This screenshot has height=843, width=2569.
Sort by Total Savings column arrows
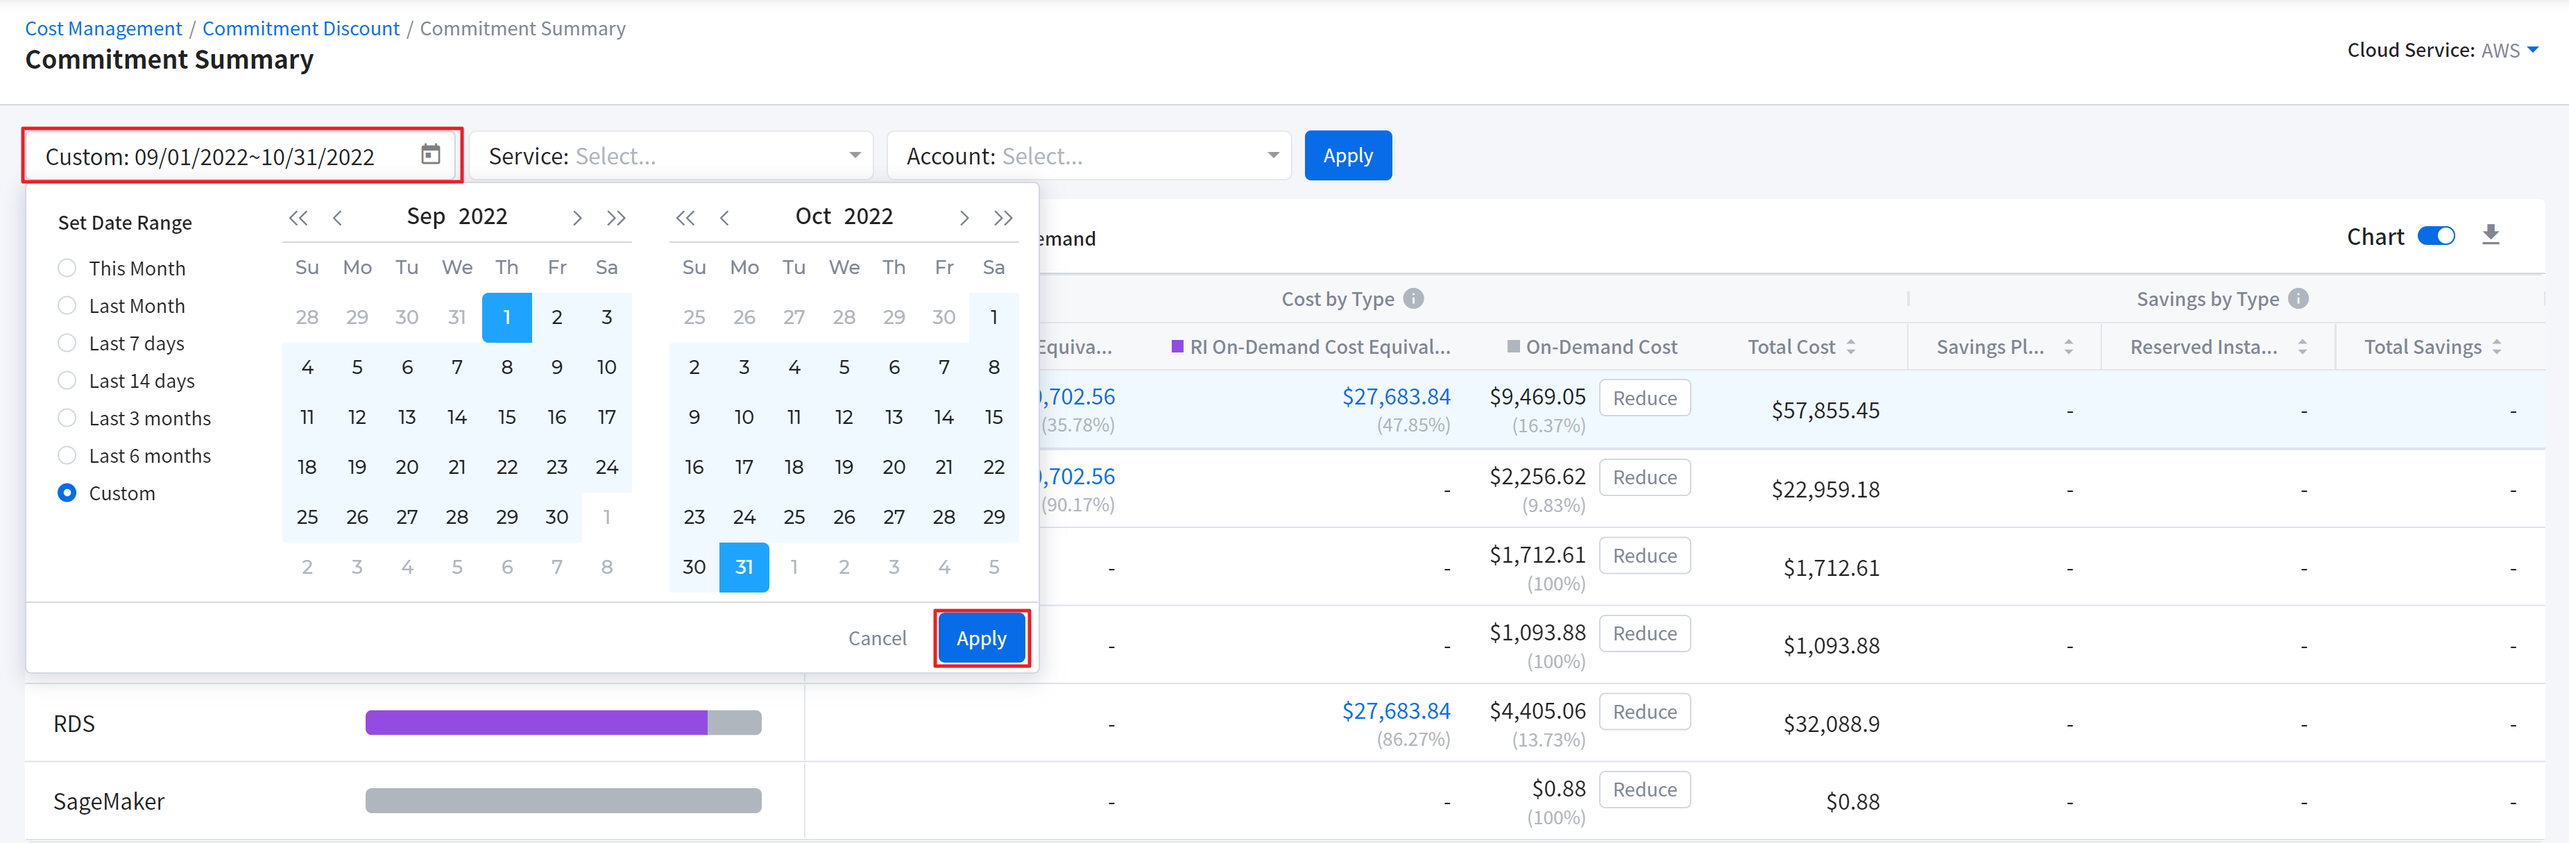[2496, 347]
